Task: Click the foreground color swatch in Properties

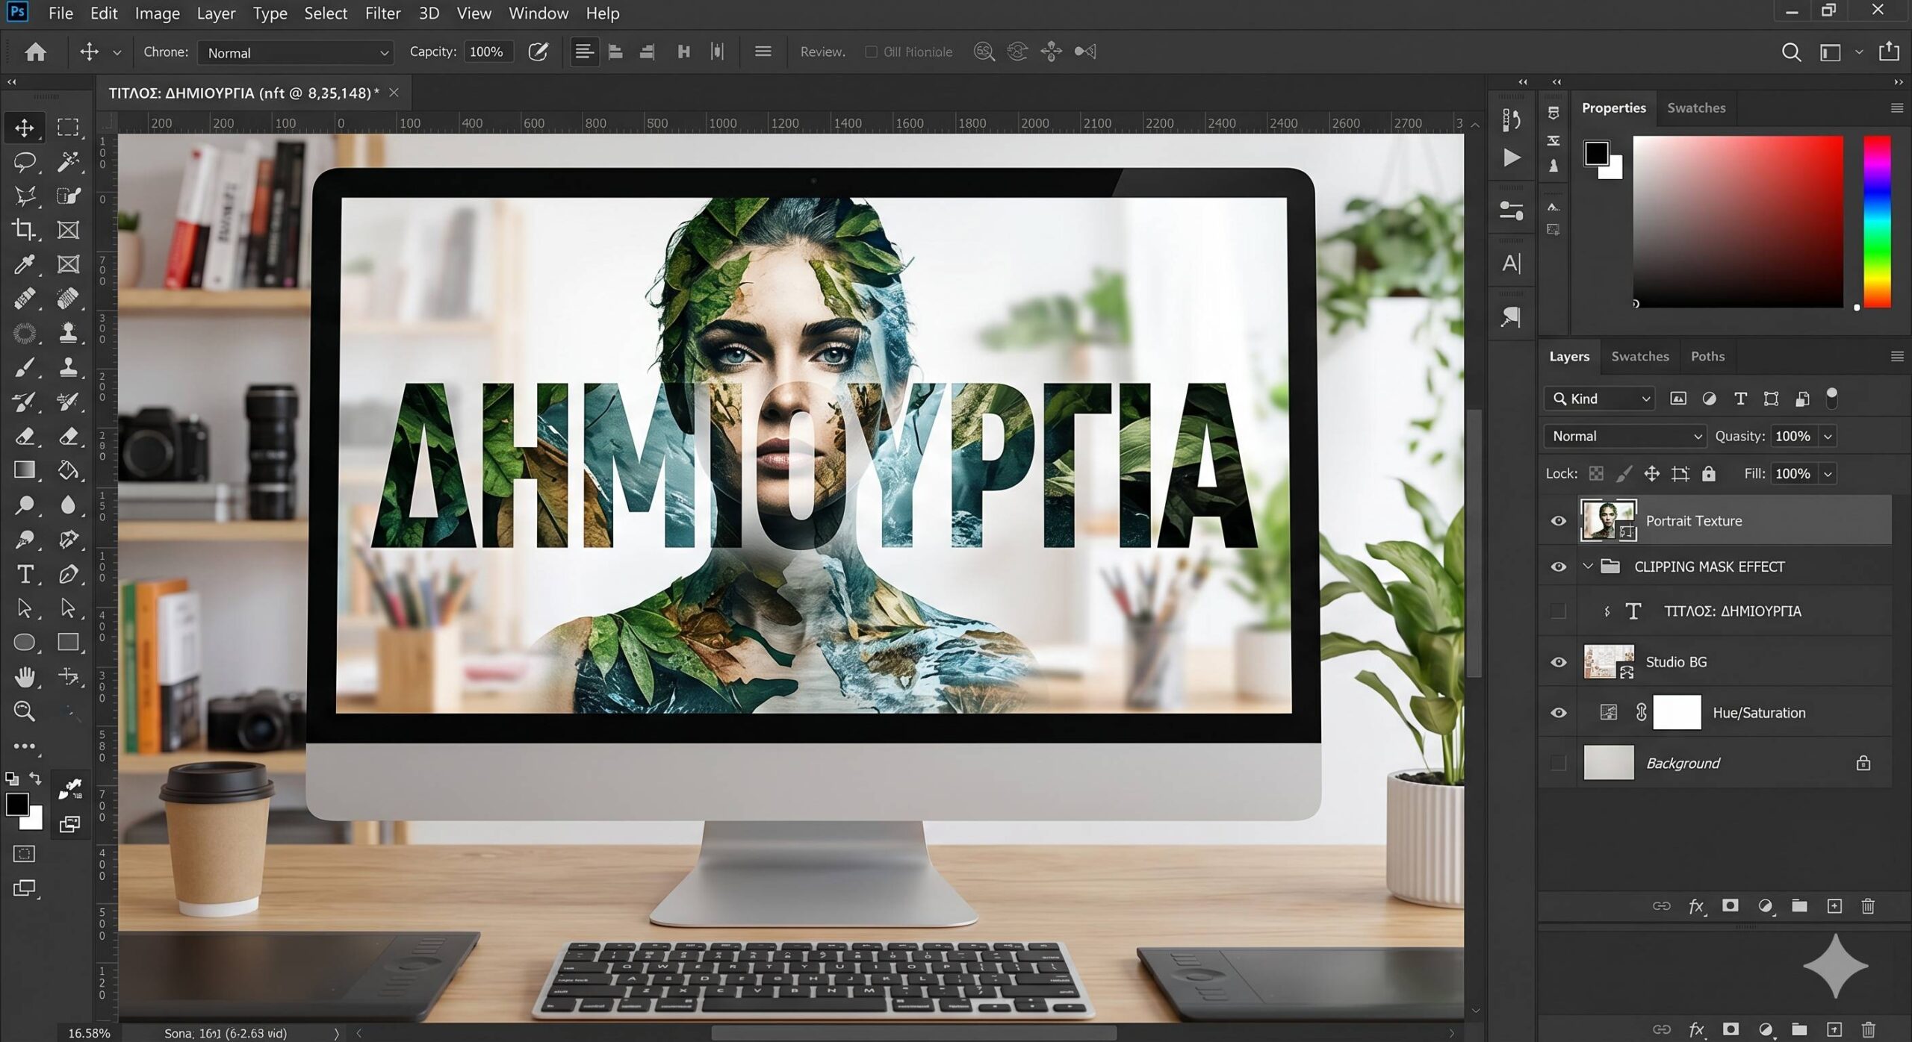Action: [1596, 154]
